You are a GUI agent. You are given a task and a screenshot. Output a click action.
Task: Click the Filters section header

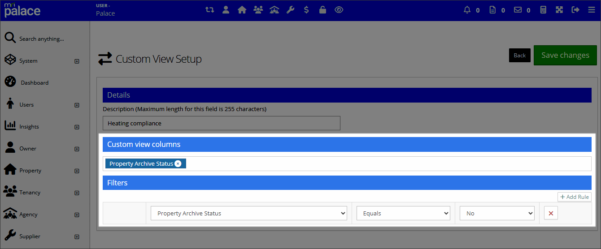click(347, 183)
